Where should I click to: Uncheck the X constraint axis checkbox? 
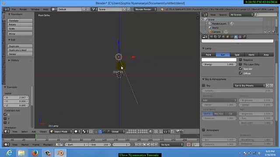pyautogui.click(x=5, y=114)
